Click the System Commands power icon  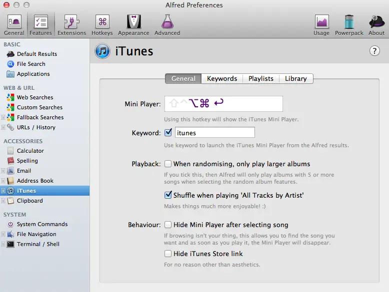(10, 224)
